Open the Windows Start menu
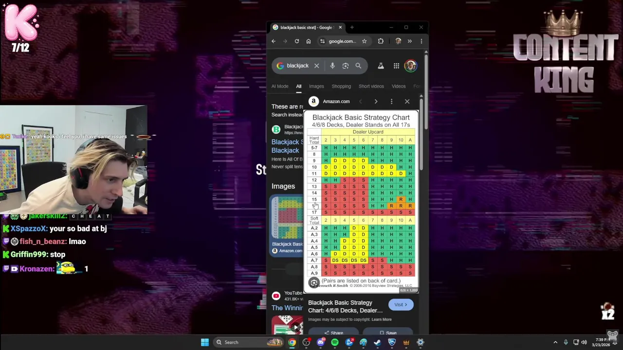Image resolution: width=623 pixels, height=350 pixels. coord(205,342)
